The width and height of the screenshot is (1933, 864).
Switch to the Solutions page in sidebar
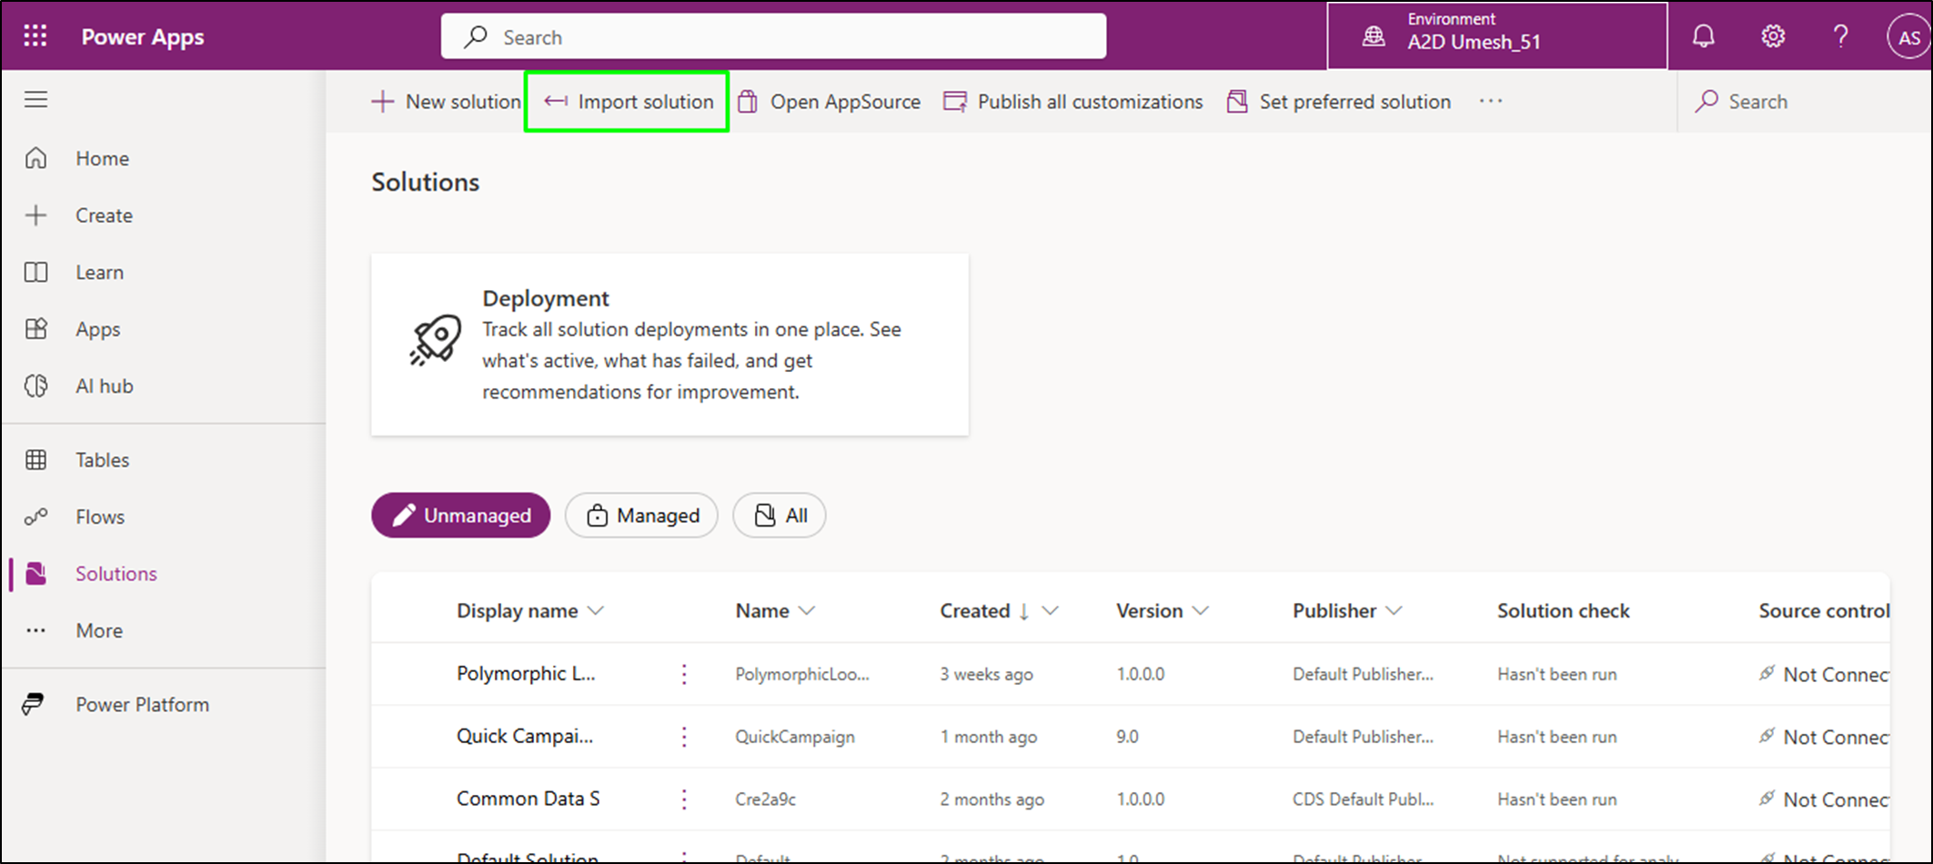click(116, 573)
